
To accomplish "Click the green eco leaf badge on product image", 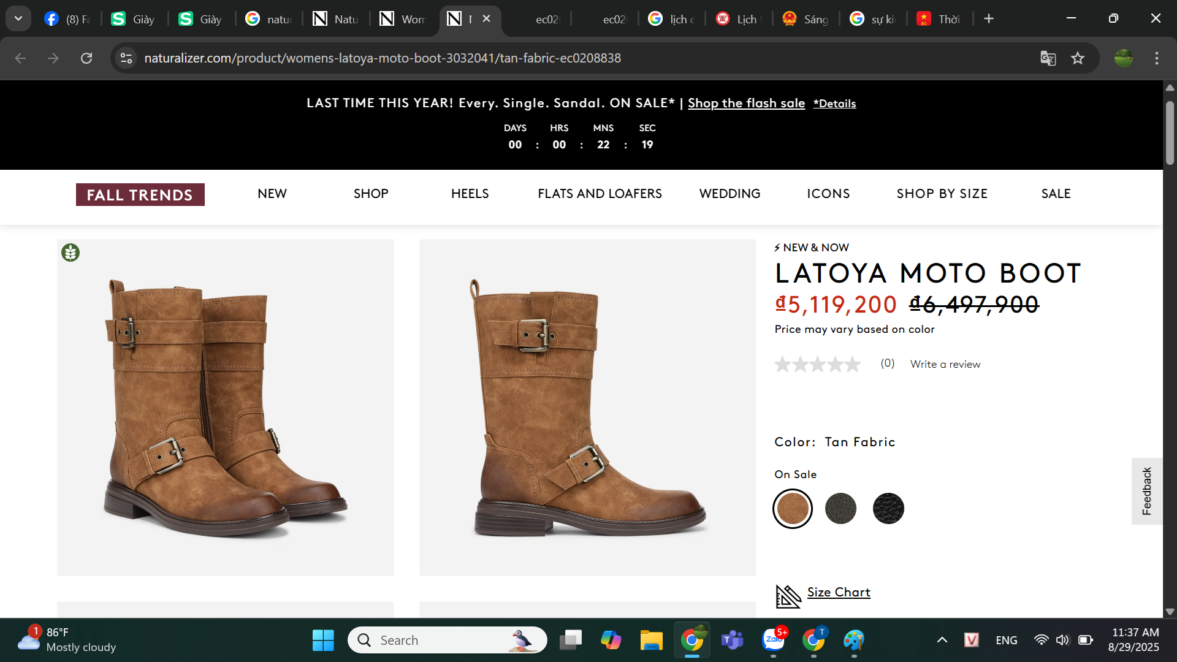I will pyautogui.click(x=70, y=253).
